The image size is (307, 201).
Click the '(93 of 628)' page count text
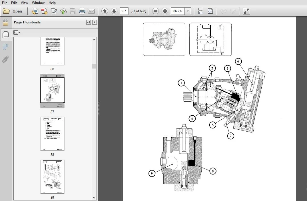pyautogui.click(x=139, y=11)
